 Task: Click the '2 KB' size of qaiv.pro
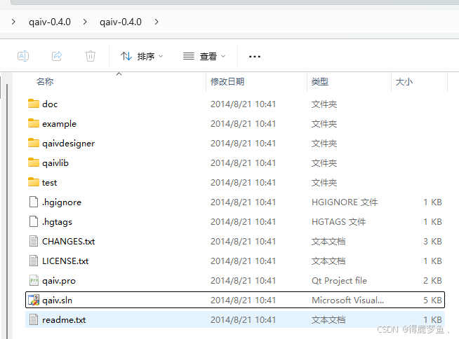pyautogui.click(x=432, y=281)
